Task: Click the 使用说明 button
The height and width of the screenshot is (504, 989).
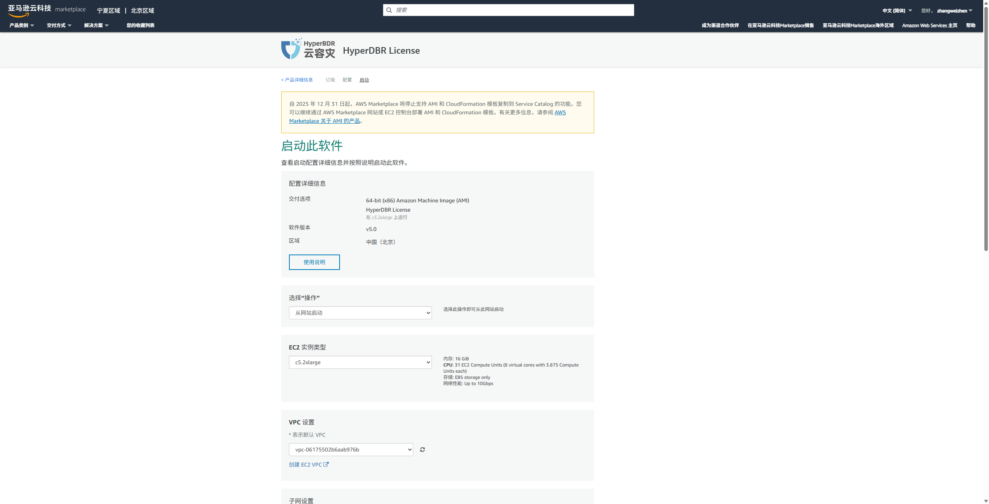Action: click(314, 262)
